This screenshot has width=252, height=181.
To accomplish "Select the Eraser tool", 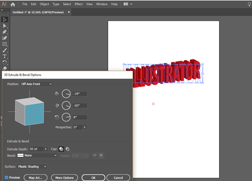I will tap(4, 68).
